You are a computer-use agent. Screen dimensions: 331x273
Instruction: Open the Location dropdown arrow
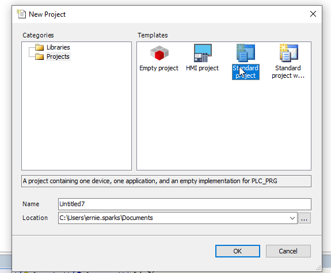click(x=292, y=218)
